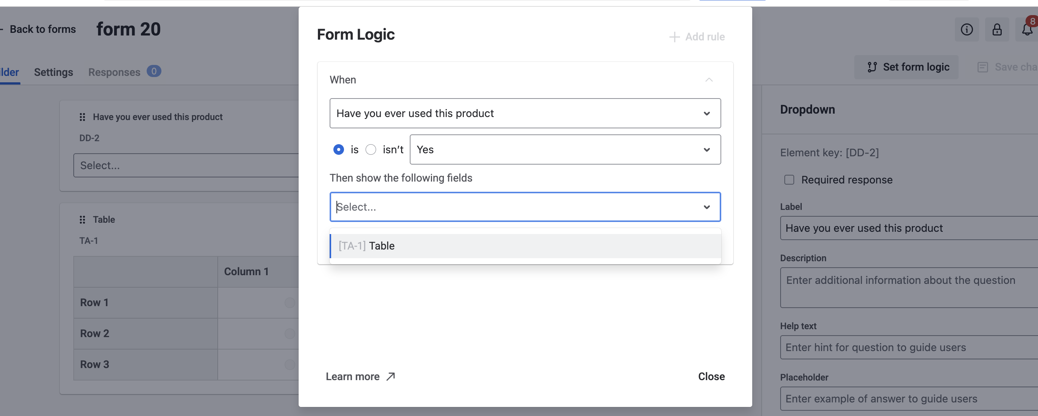This screenshot has height=416, width=1038.
Task: Click the 'Row 3' table label
Action: coord(94,365)
